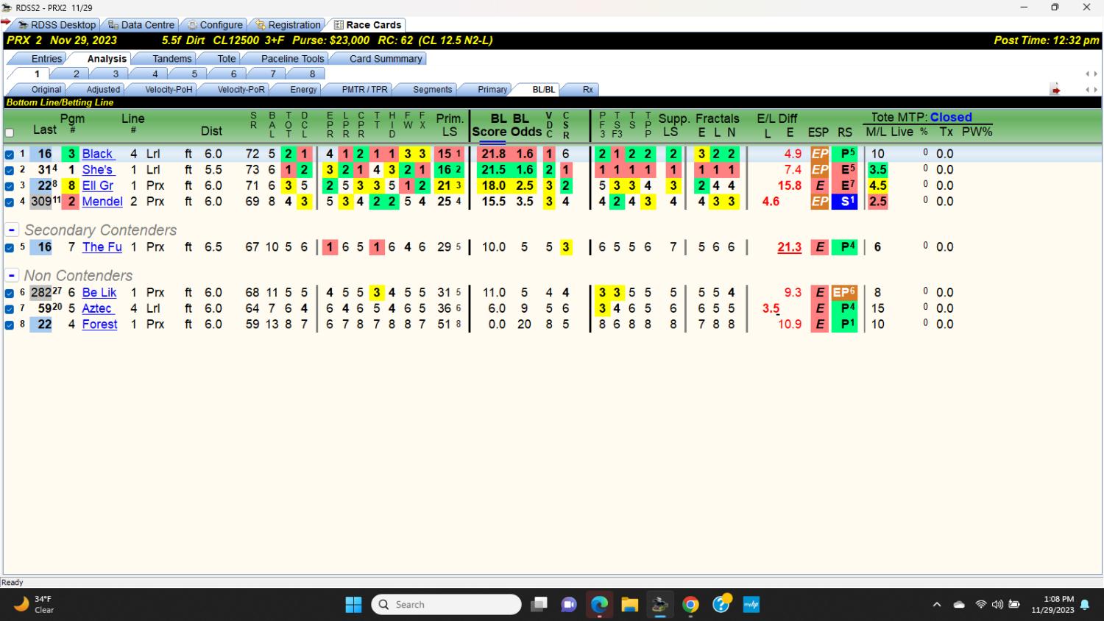1104x621 pixels.
Task: Uncheck the row 3 Ell Gr checkbox
Action: coord(10,186)
